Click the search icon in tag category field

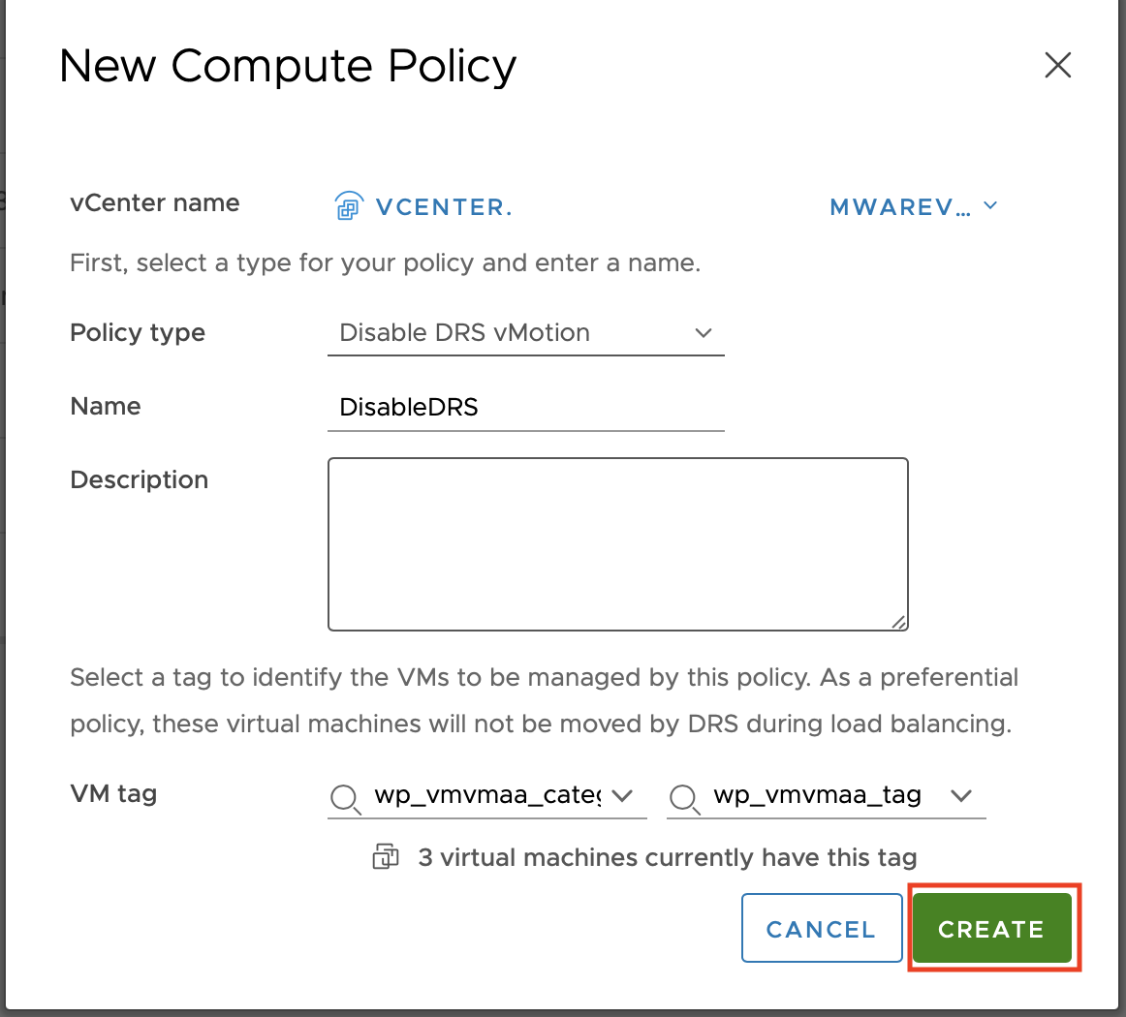[345, 797]
